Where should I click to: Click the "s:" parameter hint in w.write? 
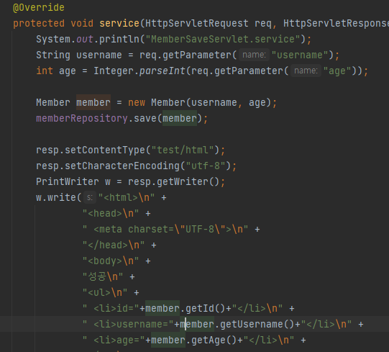pyautogui.click(x=90, y=198)
